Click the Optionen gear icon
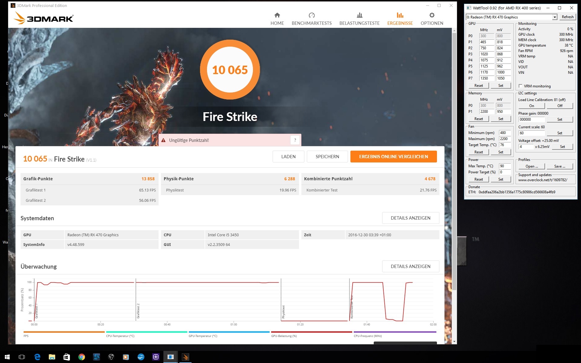This screenshot has height=363, width=581. [x=432, y=15]
